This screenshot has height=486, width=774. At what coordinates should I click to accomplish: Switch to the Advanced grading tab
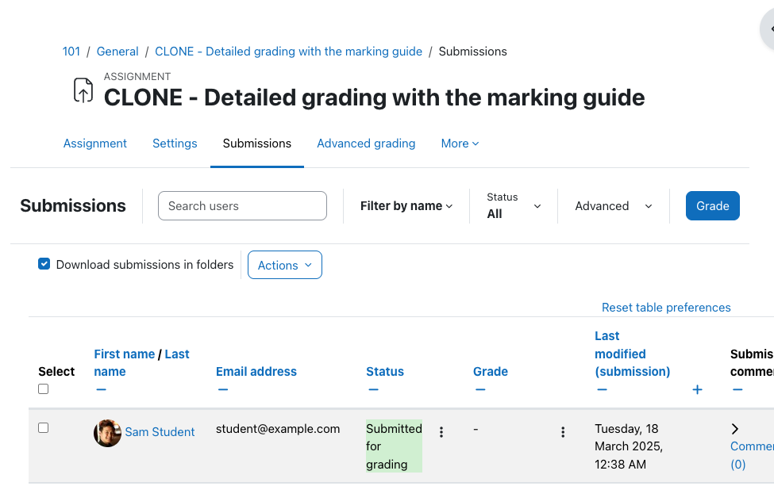click(366, 144)
